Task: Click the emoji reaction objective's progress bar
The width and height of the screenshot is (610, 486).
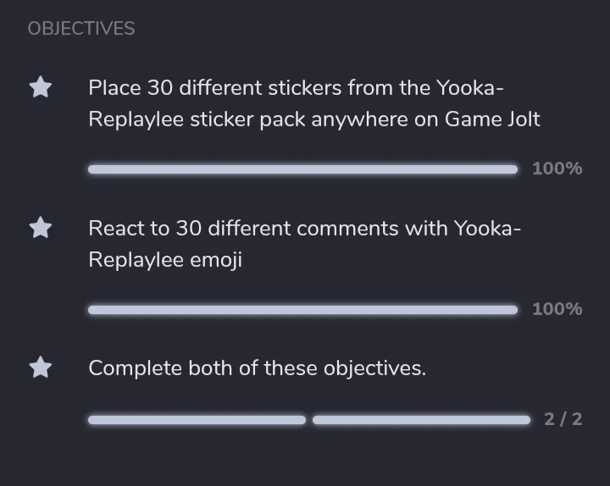Action: 302,310
